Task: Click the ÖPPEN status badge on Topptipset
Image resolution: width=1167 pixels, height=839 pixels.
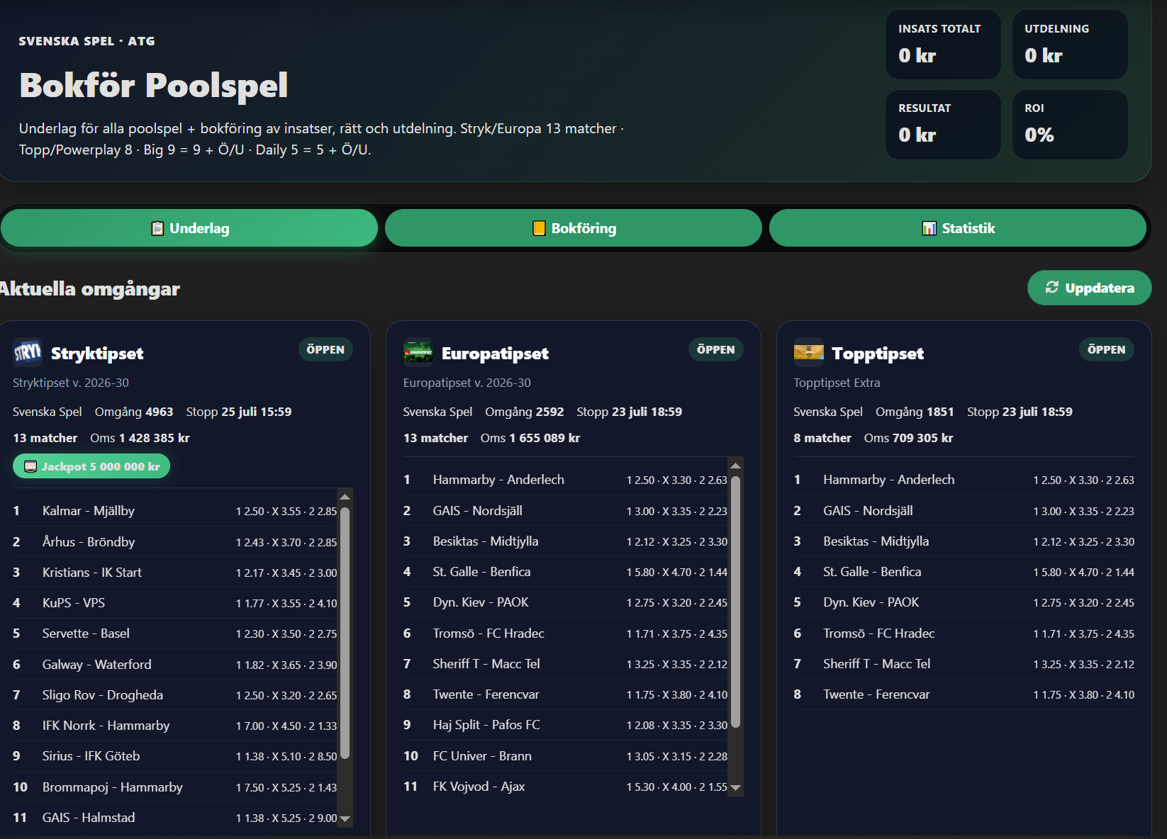Action: coord(1106,349)
